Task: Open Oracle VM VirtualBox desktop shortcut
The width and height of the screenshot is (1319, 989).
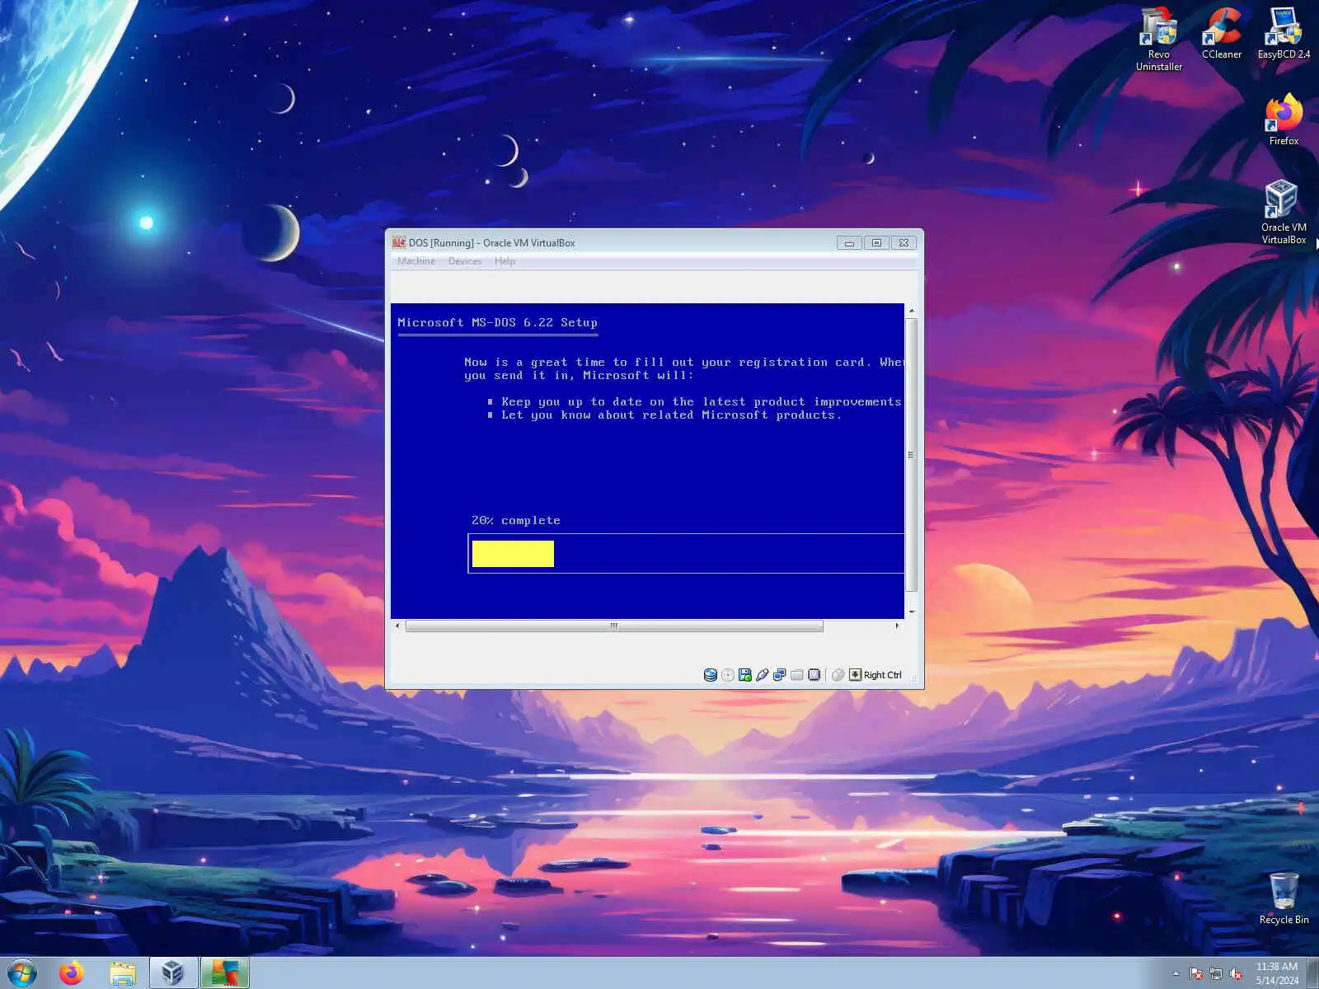Action: pos(1284,213)
